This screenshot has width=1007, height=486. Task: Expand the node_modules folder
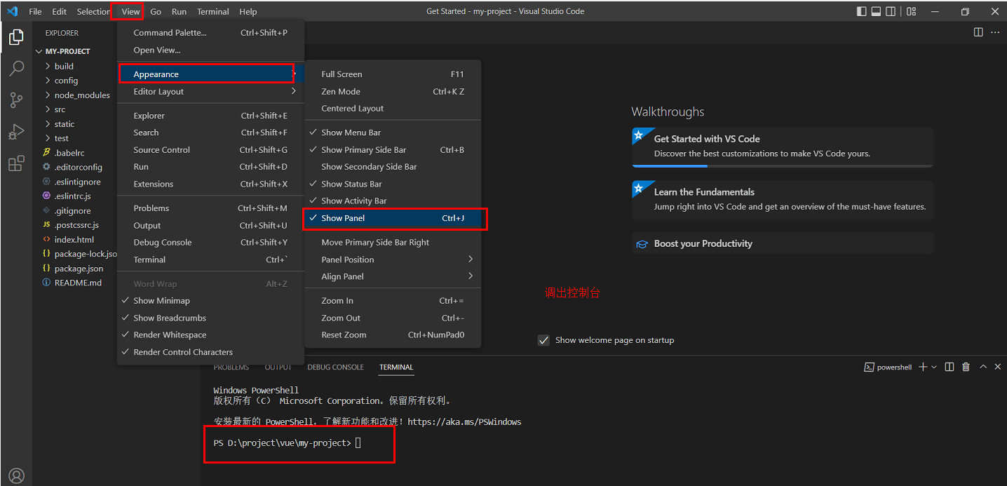(x=81, y=95)
